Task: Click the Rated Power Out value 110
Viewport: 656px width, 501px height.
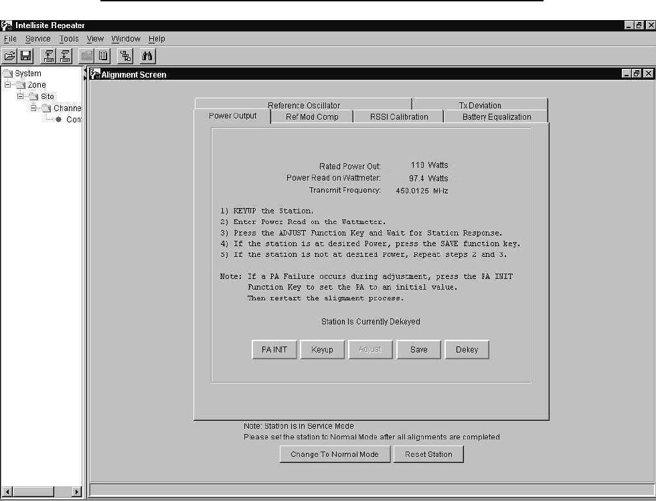Action: click(418, 165)
